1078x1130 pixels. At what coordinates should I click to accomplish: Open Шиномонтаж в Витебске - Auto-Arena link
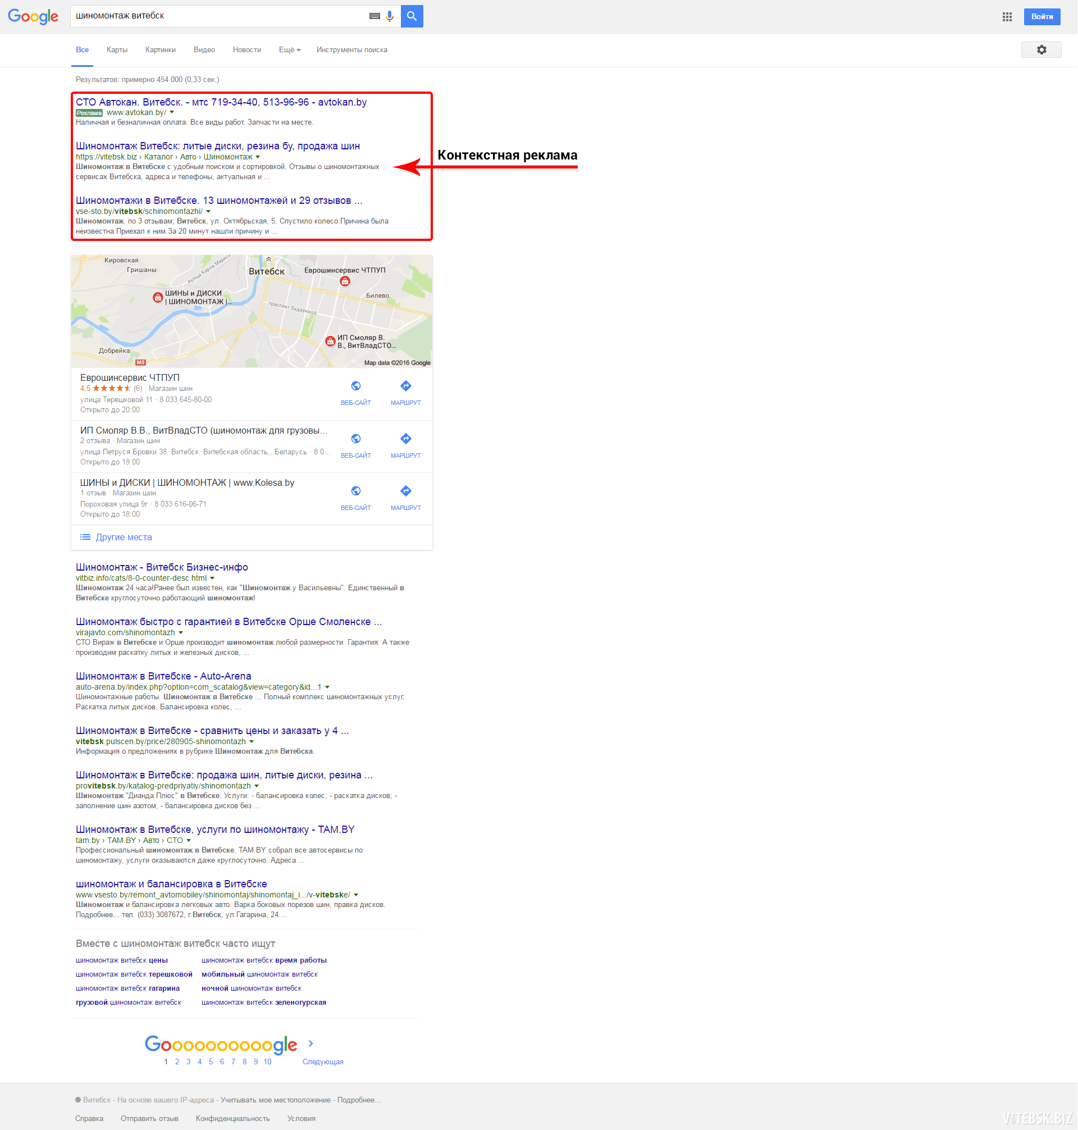(x=163, y=677)
